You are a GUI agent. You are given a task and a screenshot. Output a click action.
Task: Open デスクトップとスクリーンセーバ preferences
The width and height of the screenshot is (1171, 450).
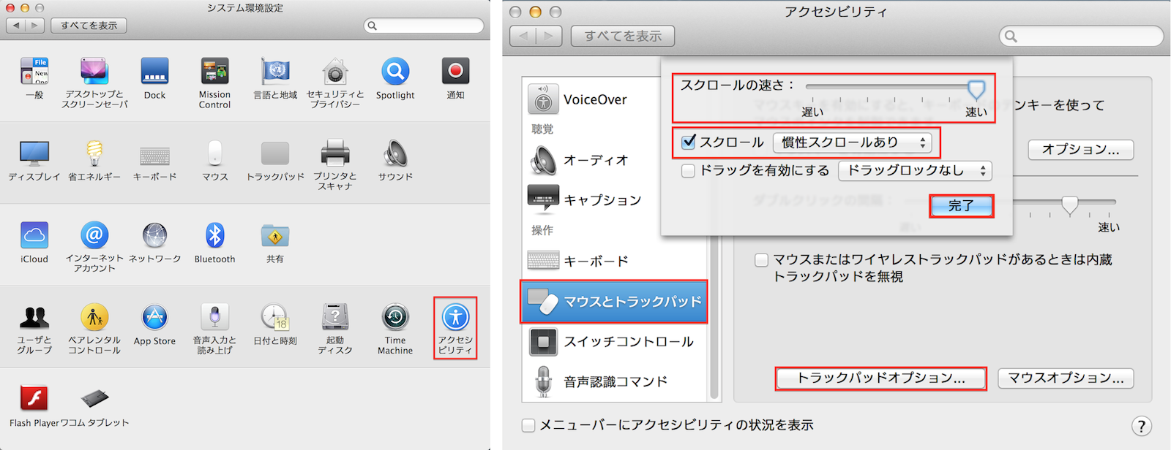click(x=94, y=72)
